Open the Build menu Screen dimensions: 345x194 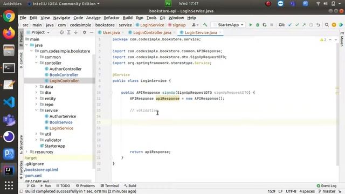[x=128, y=18]
